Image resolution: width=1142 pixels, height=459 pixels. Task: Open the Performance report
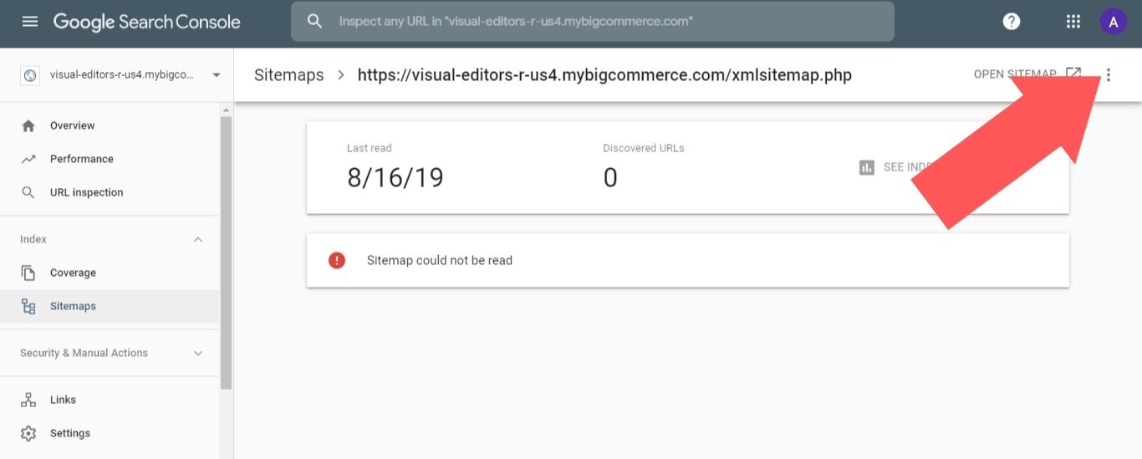(x=81, y=159)
